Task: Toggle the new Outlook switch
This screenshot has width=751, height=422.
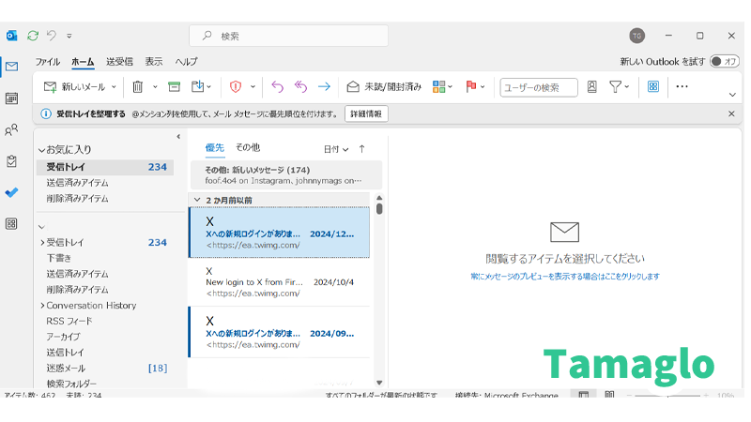Action: 724,61
